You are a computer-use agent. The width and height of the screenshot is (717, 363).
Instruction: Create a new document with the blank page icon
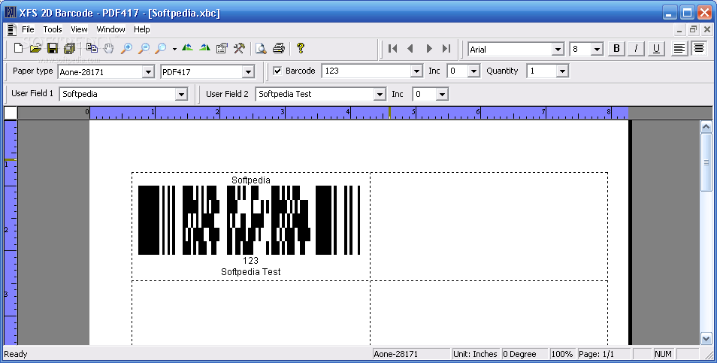point(18,48)
